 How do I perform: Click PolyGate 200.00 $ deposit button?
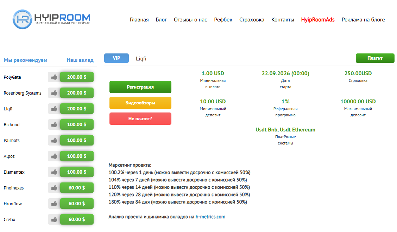tap(77, 77)
